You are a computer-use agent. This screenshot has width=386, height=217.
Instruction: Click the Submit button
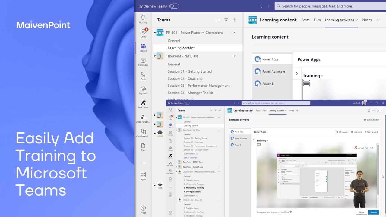click(x=374, y=212)
